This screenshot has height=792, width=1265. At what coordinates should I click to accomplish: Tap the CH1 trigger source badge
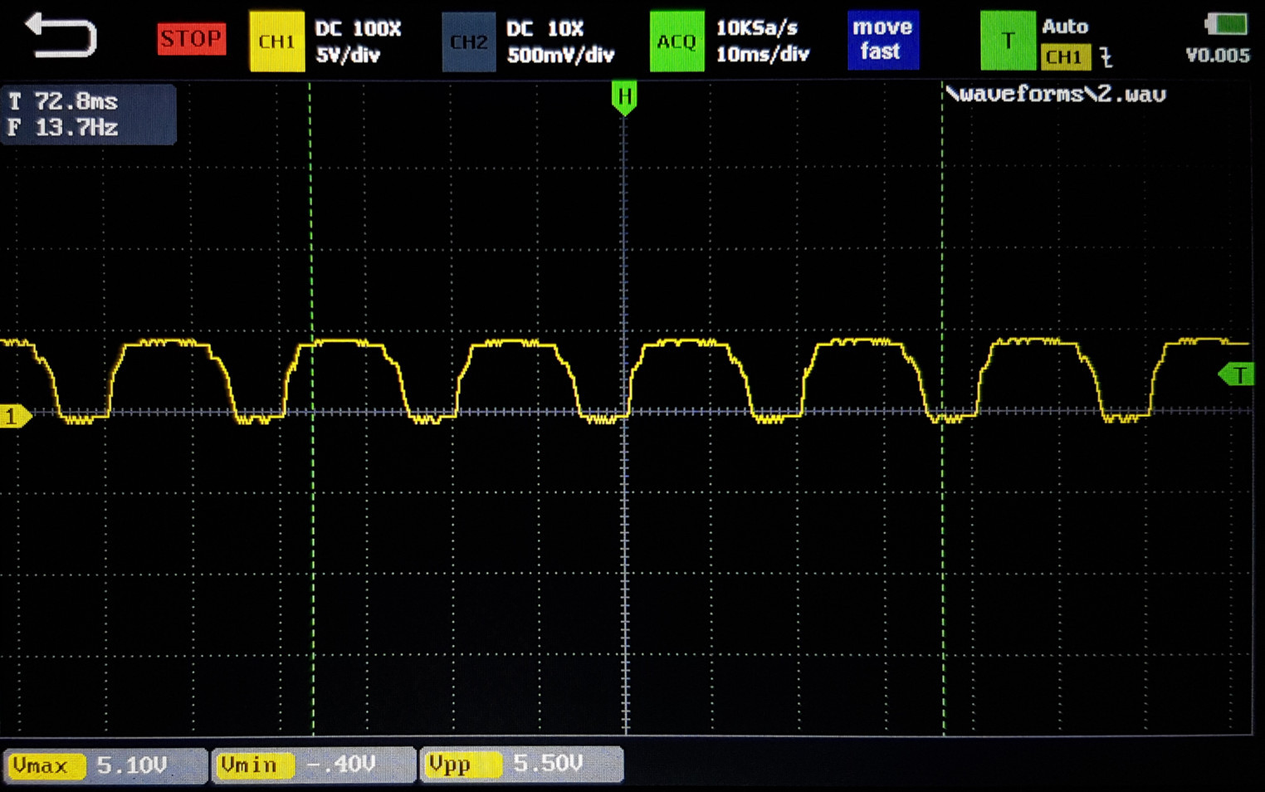[x=1065, y=57]
